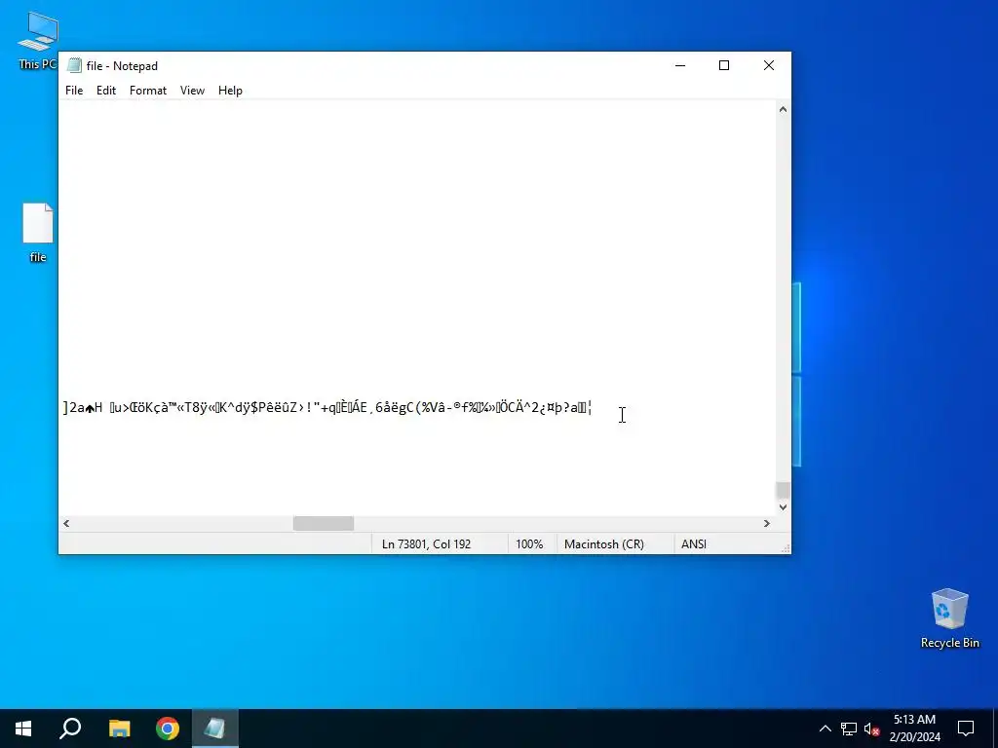Click 'Macintosh (CR)' in status bar
This screenshot has width=998, height=748.
pyautogui.click(x=604, y=544)
